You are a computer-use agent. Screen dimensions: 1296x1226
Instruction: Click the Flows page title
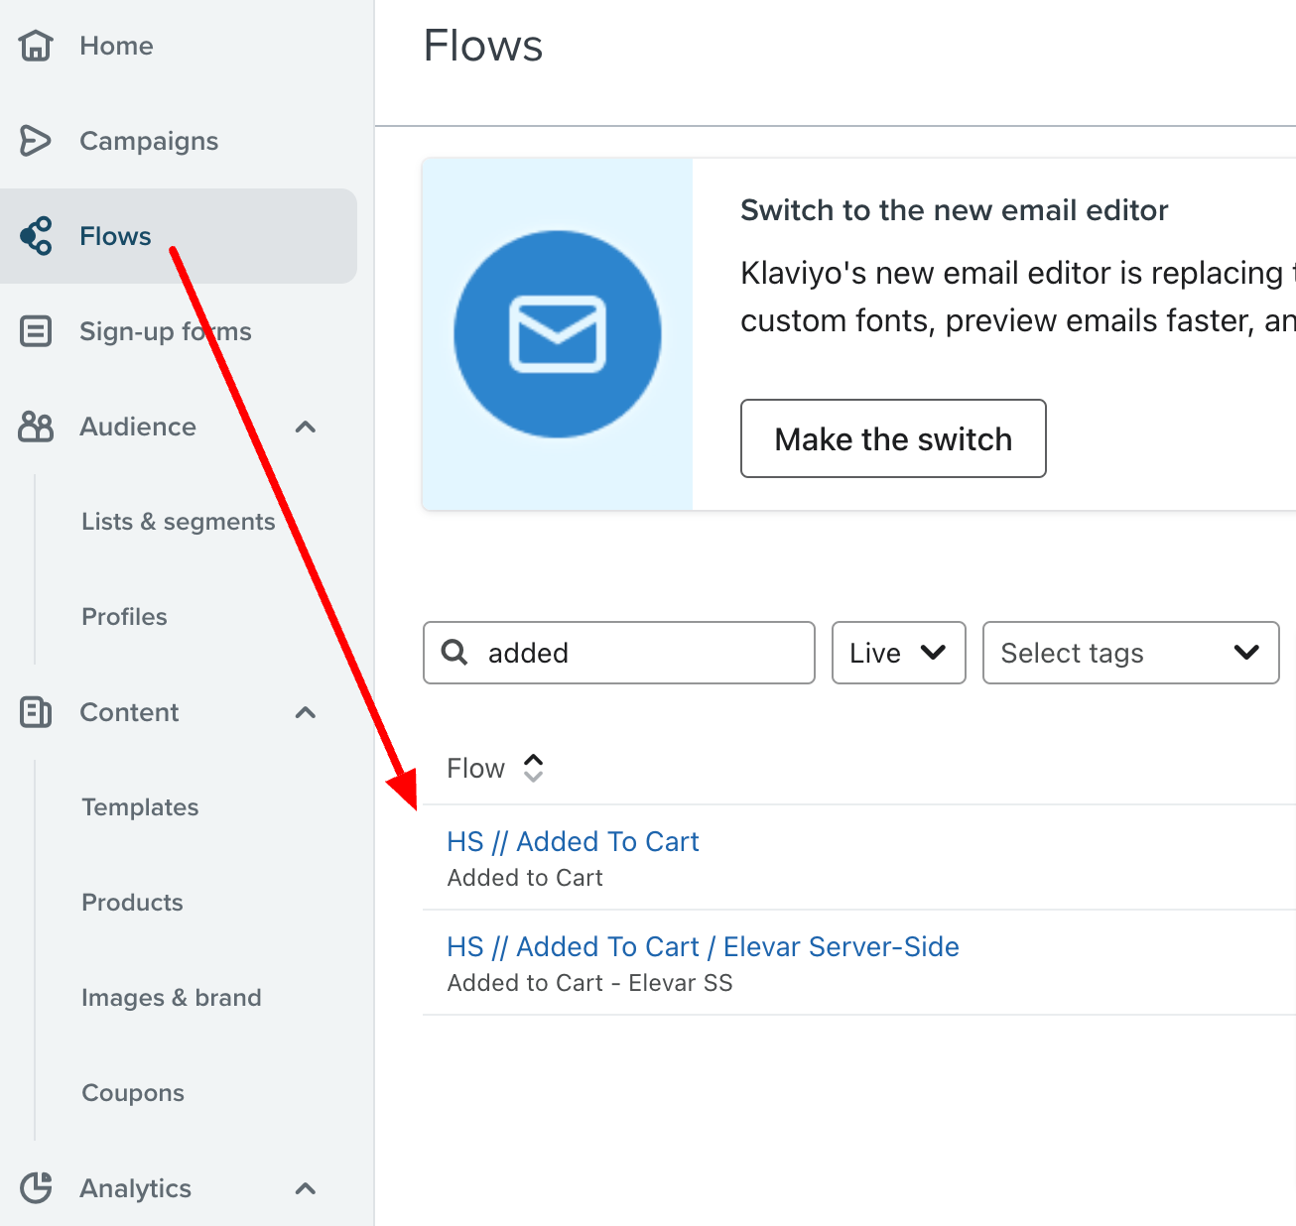[x=483, y=46]
